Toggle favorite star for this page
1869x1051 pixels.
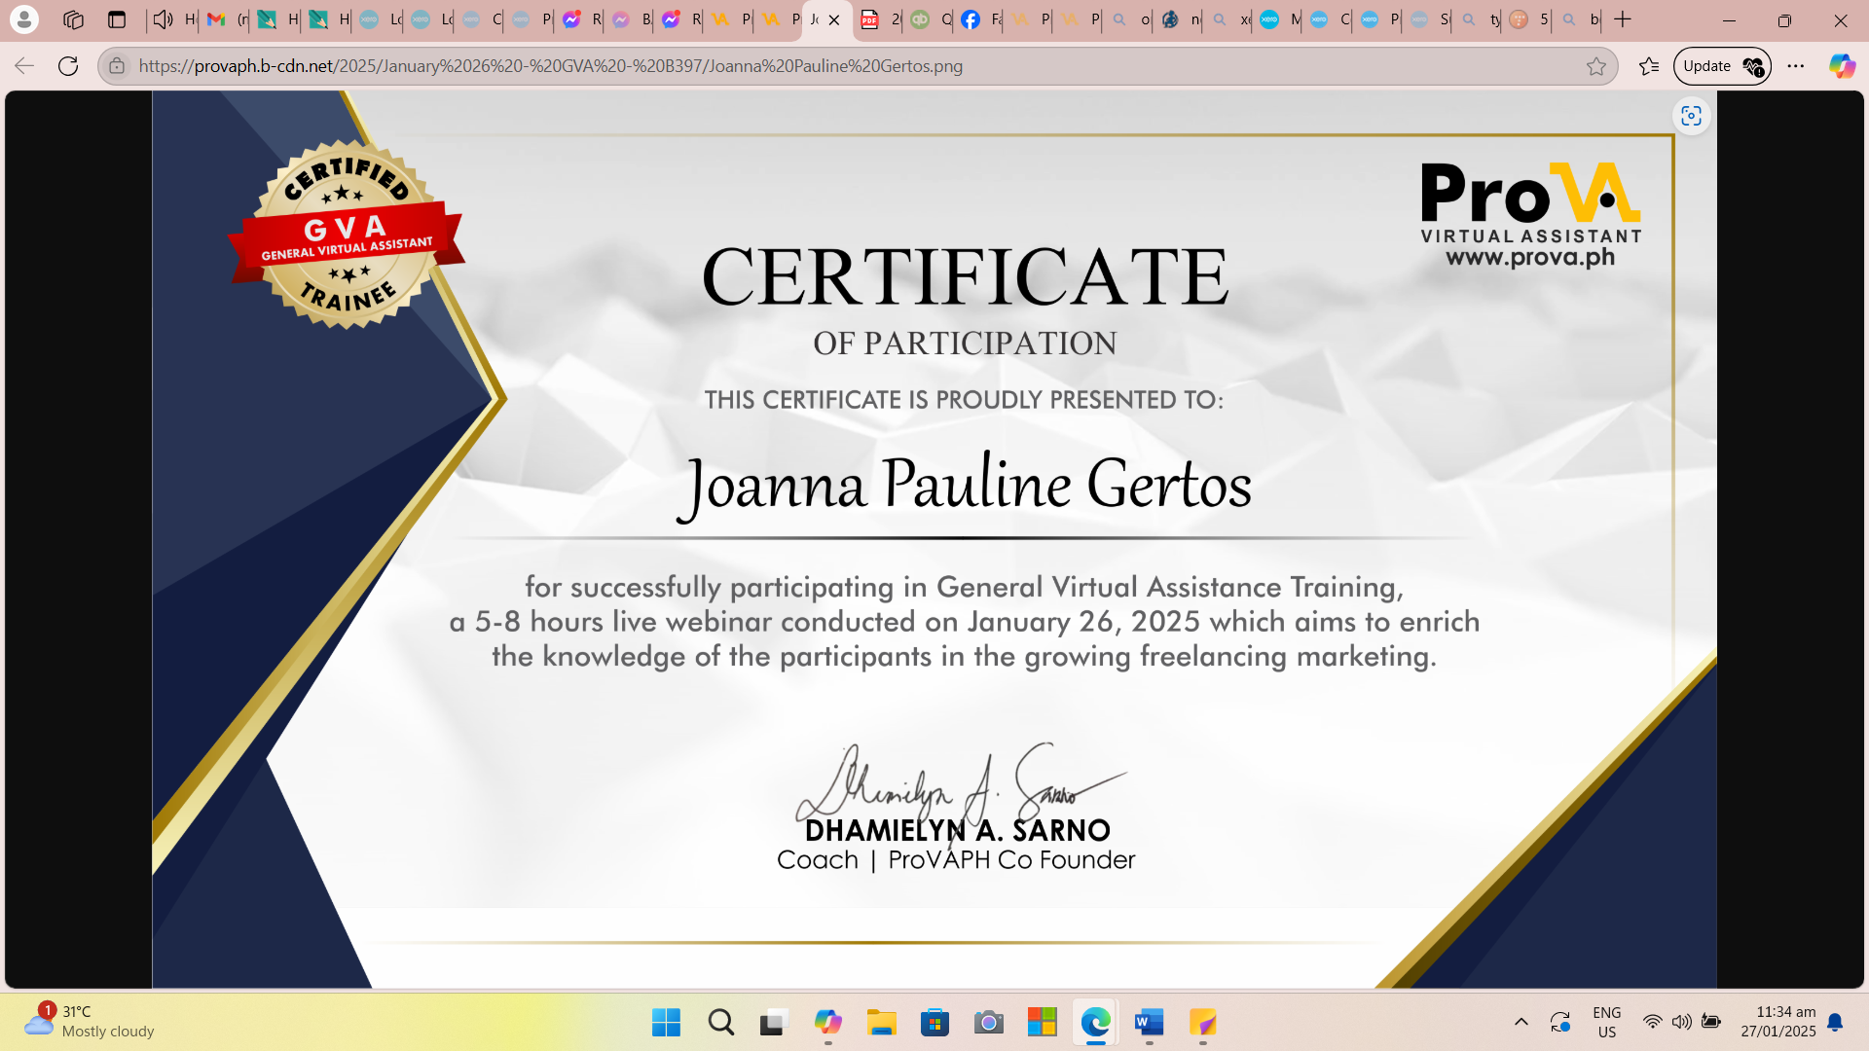[x=1598, y=66]
